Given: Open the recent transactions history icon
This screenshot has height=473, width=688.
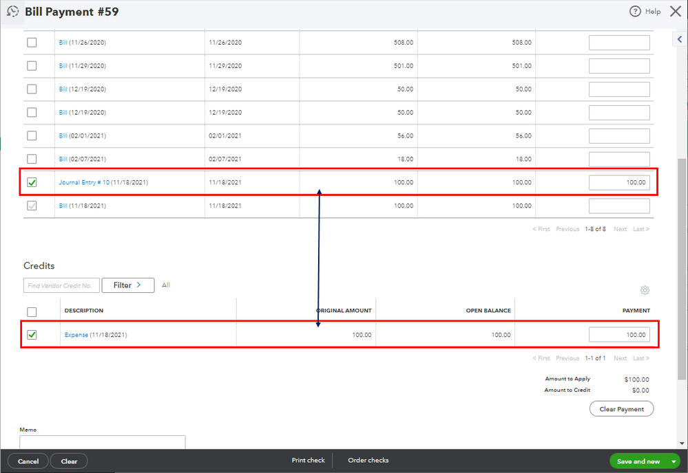Looking at the screenshot, I should tap(12, 12).
